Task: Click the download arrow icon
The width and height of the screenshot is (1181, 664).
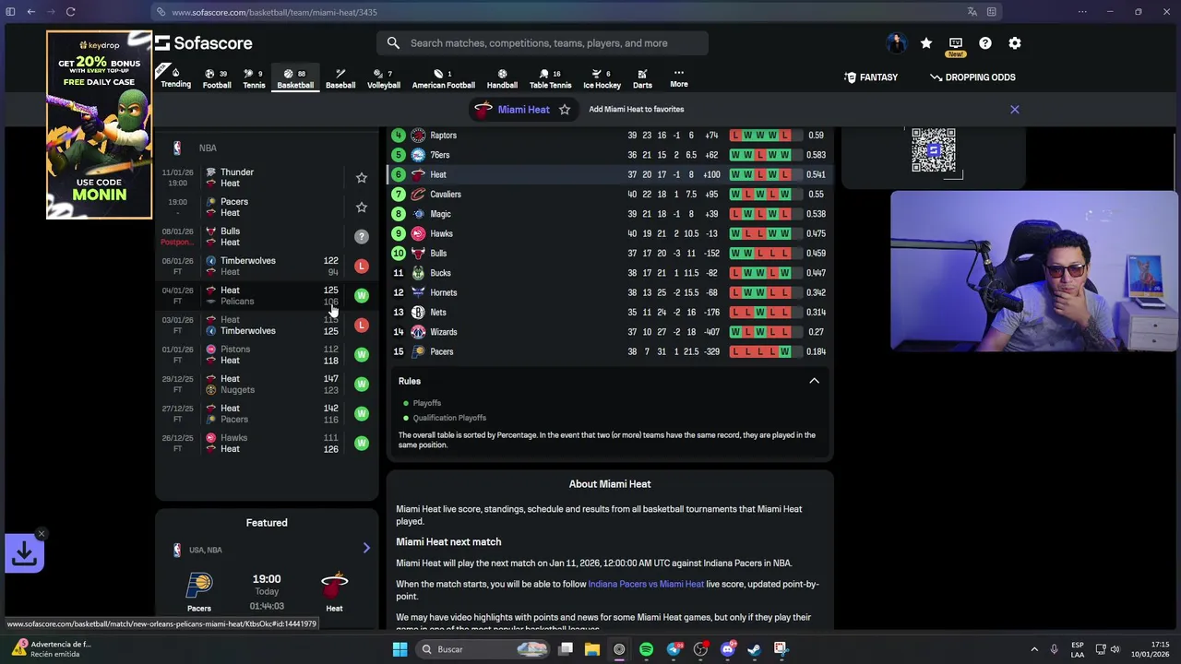Action: click(x=24, y=553)
